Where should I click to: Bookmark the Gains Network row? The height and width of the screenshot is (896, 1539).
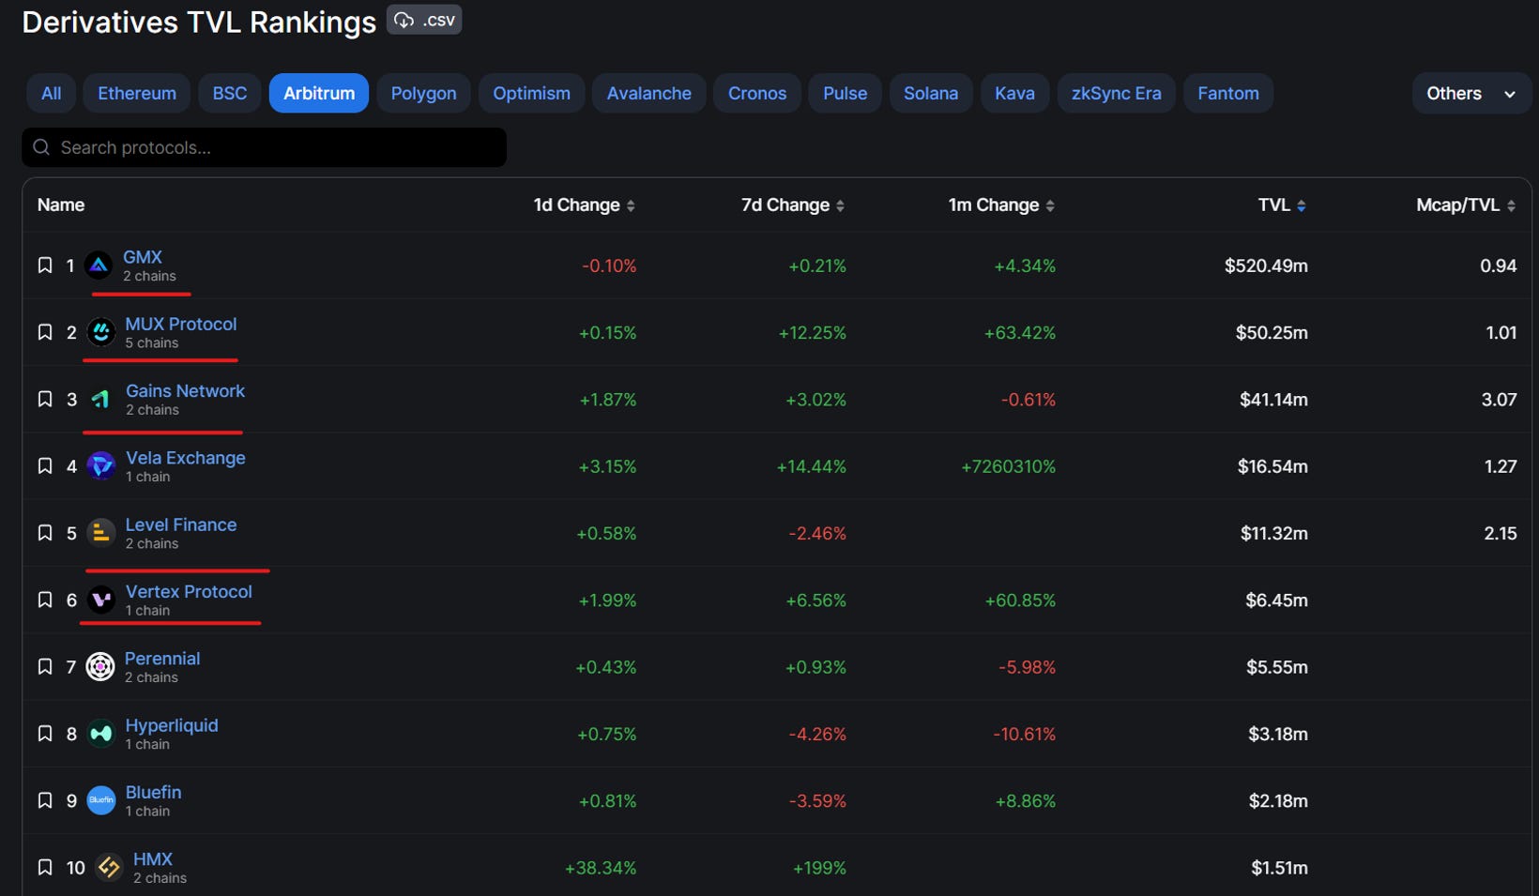point(45,399)
